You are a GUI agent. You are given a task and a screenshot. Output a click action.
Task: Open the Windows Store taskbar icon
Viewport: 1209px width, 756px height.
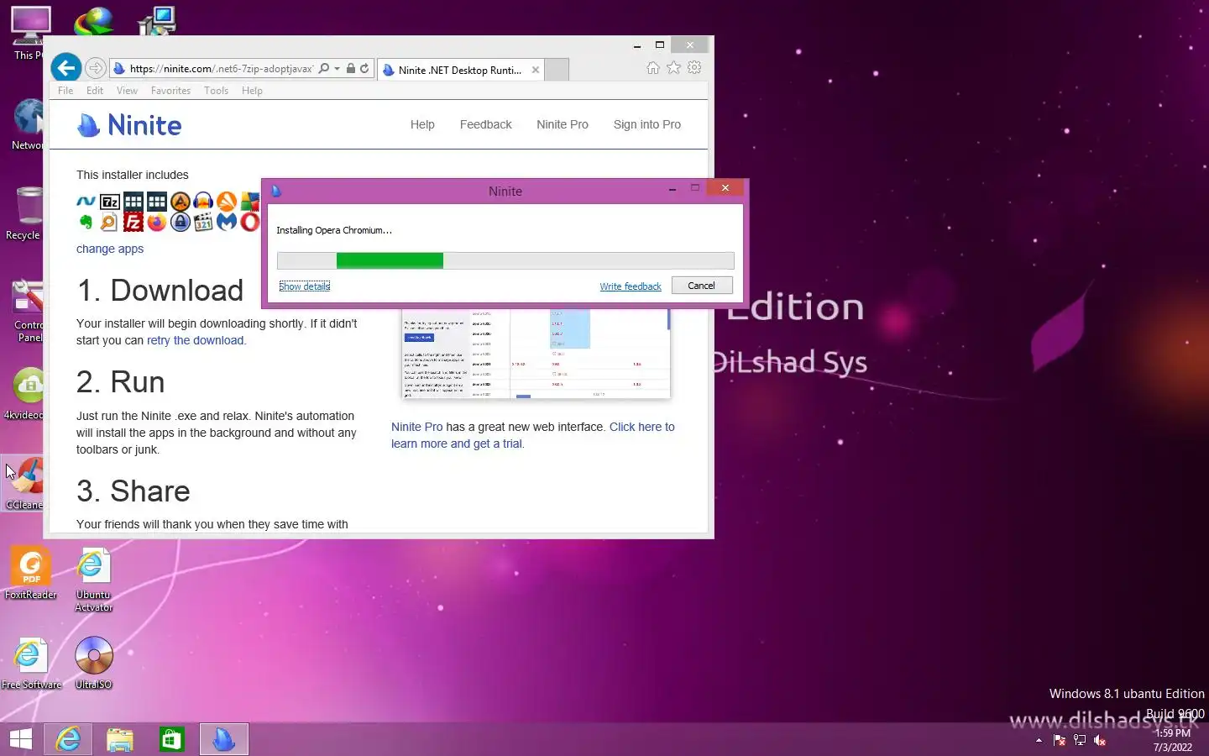(x=171, y=739)
